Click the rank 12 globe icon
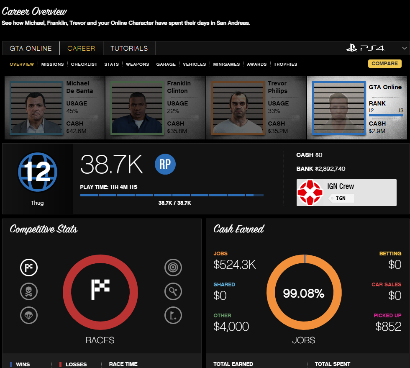Image resolution: width=410 pixels, height=368 pixels. point(38,172)
